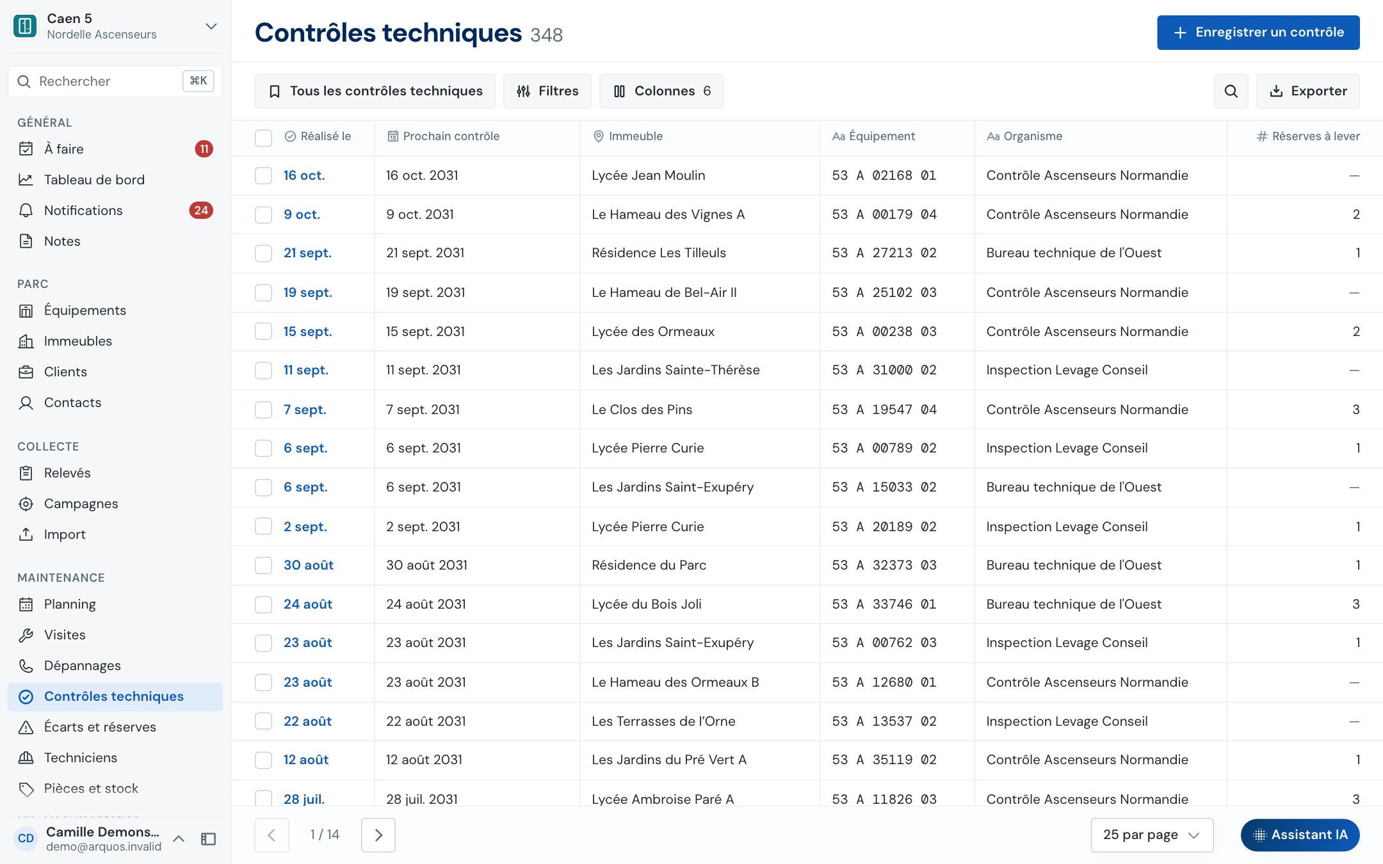Image resolution: width=1383 pixels, height=864 pixels.
Task: Open the 30 août control link
Action: [x=309, y=565]
